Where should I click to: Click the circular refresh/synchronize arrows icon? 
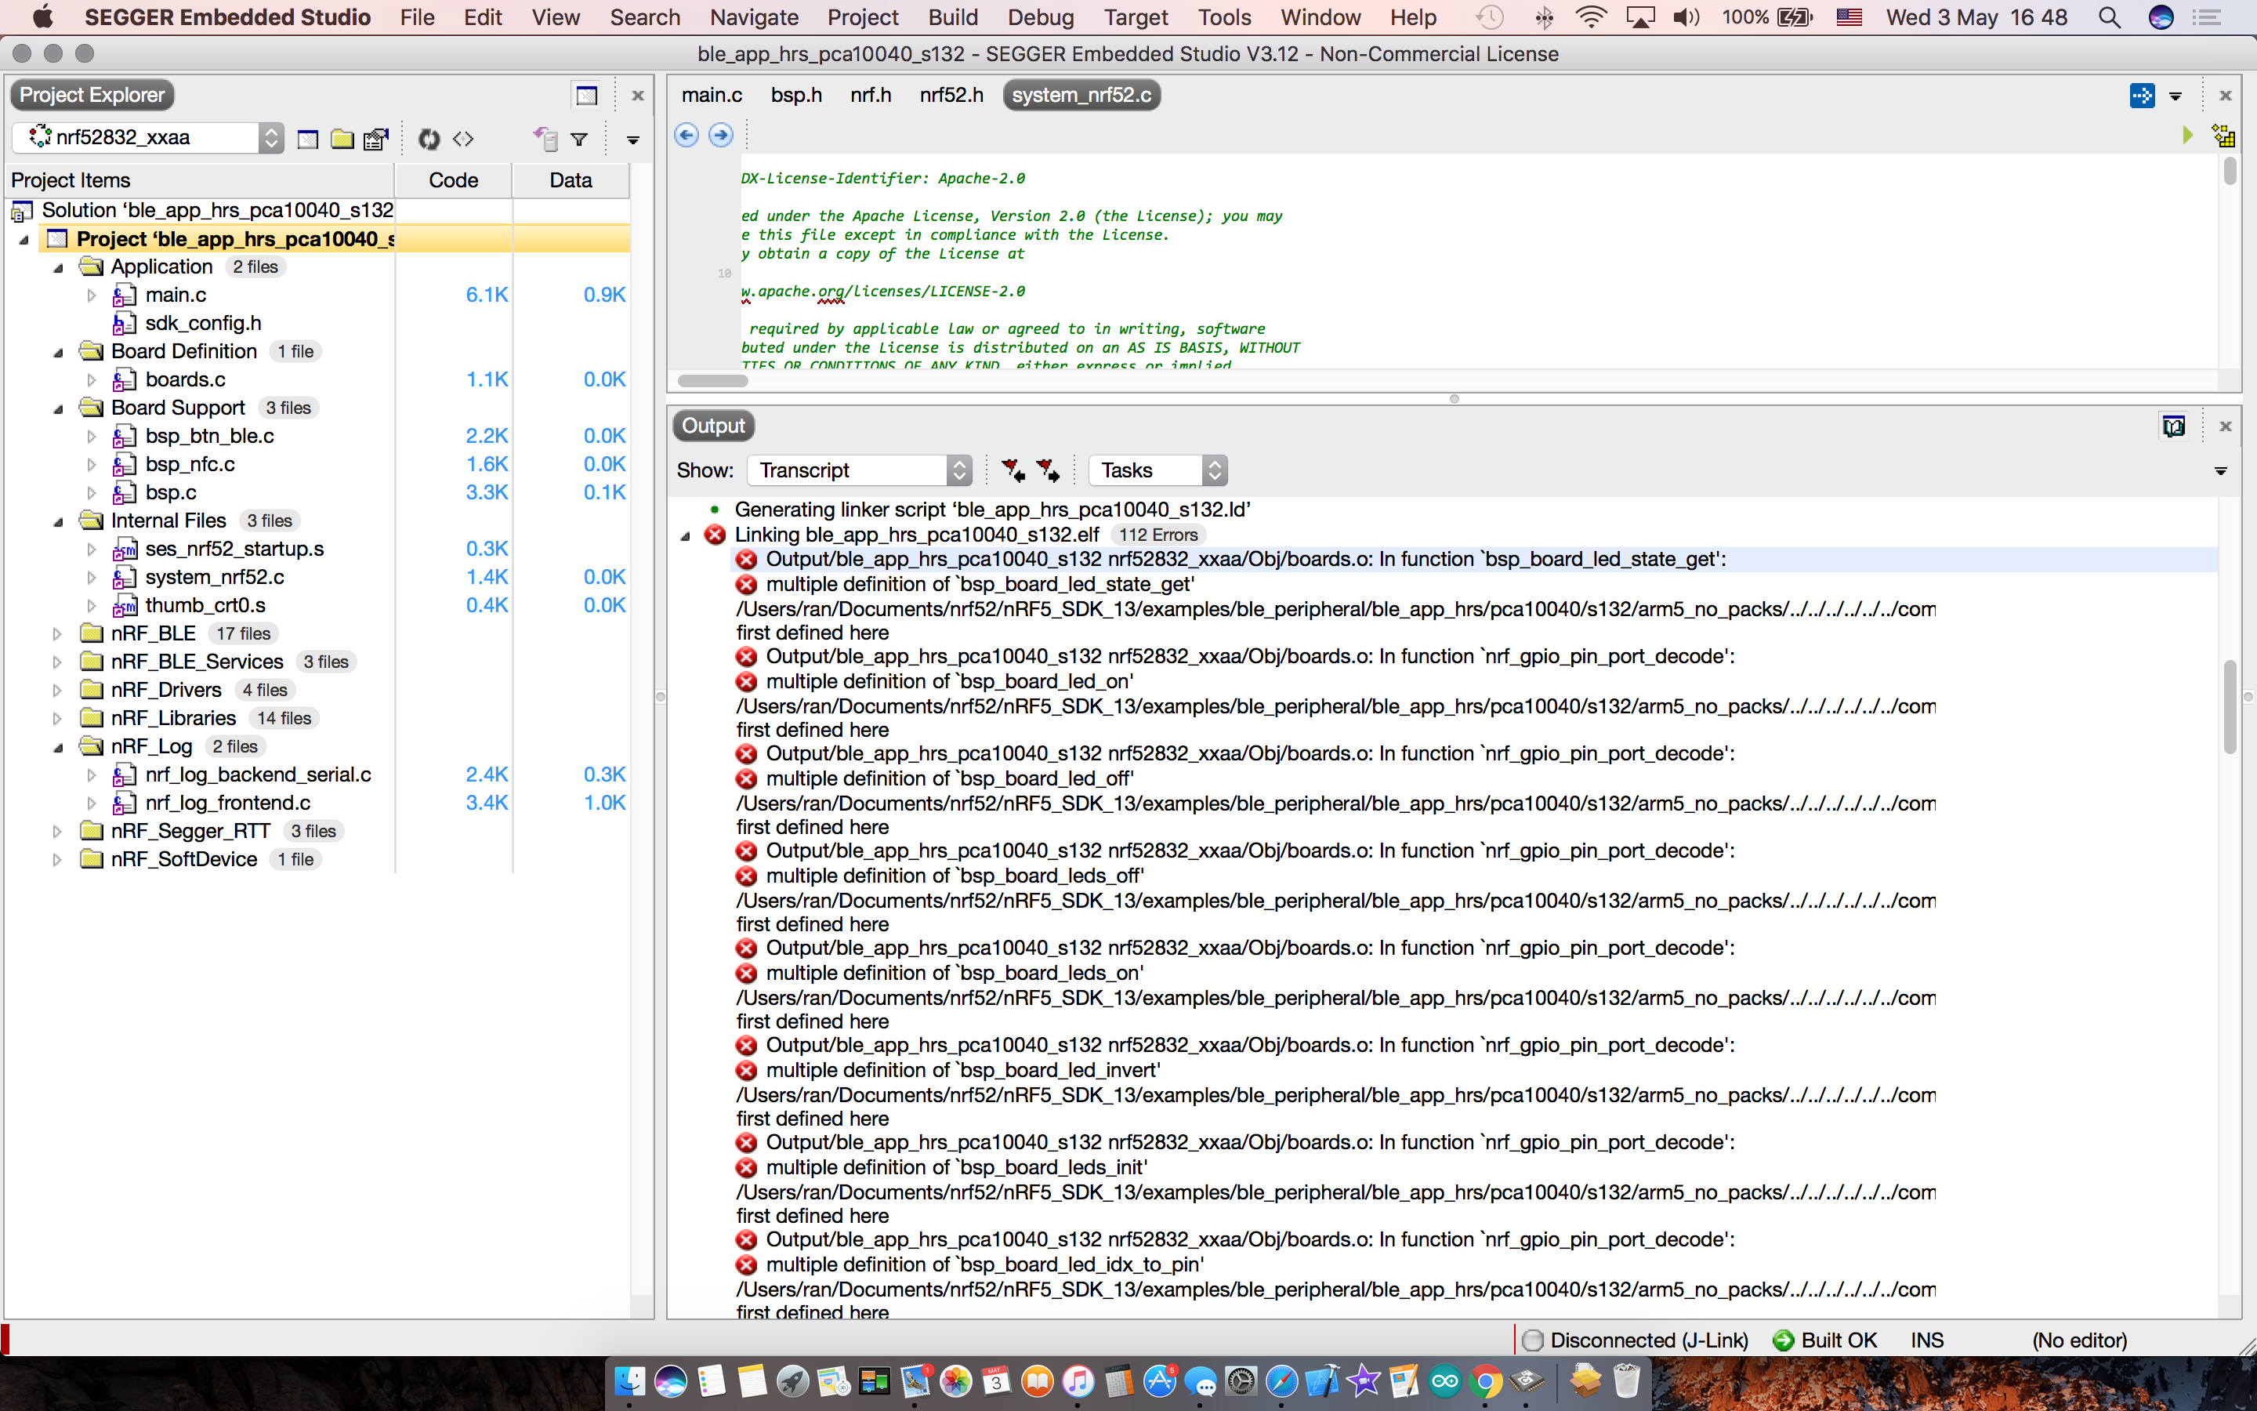tap(429, 139)
